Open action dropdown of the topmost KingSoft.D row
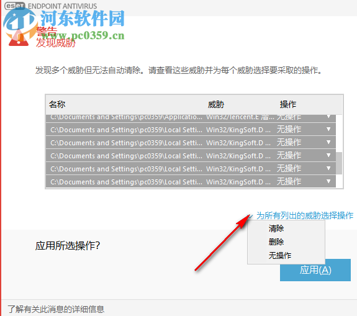357x316 pixels. [328, 130]
